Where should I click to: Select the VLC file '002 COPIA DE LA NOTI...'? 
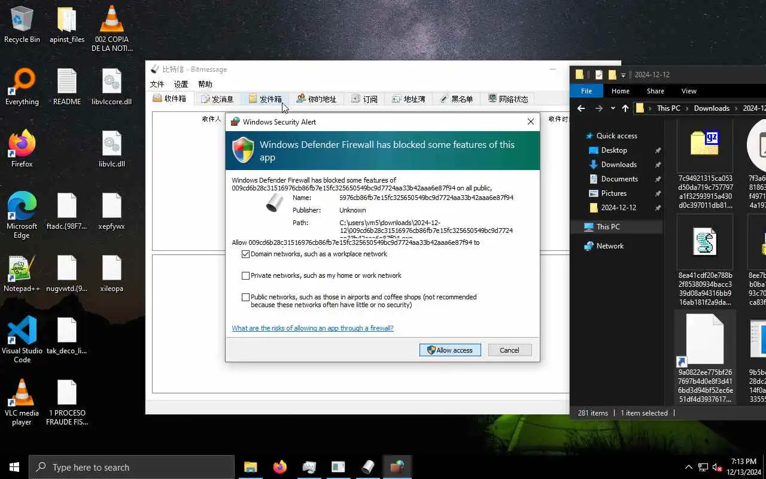pyautogui.click(x=112, y=29)
